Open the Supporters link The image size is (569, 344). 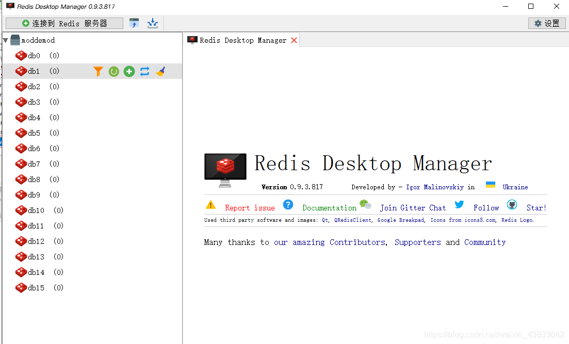tap(418, 242)
